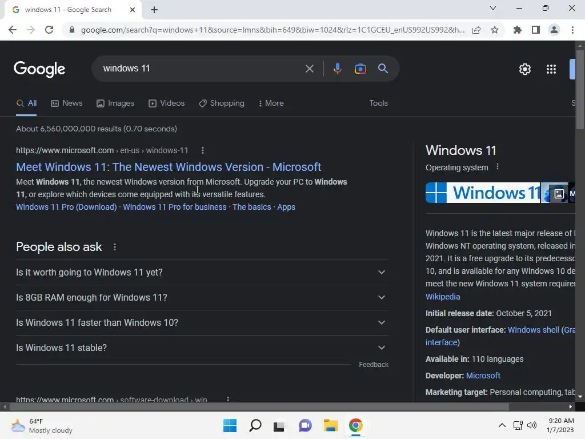Open Chrome side panel

(x=536, y=30)
